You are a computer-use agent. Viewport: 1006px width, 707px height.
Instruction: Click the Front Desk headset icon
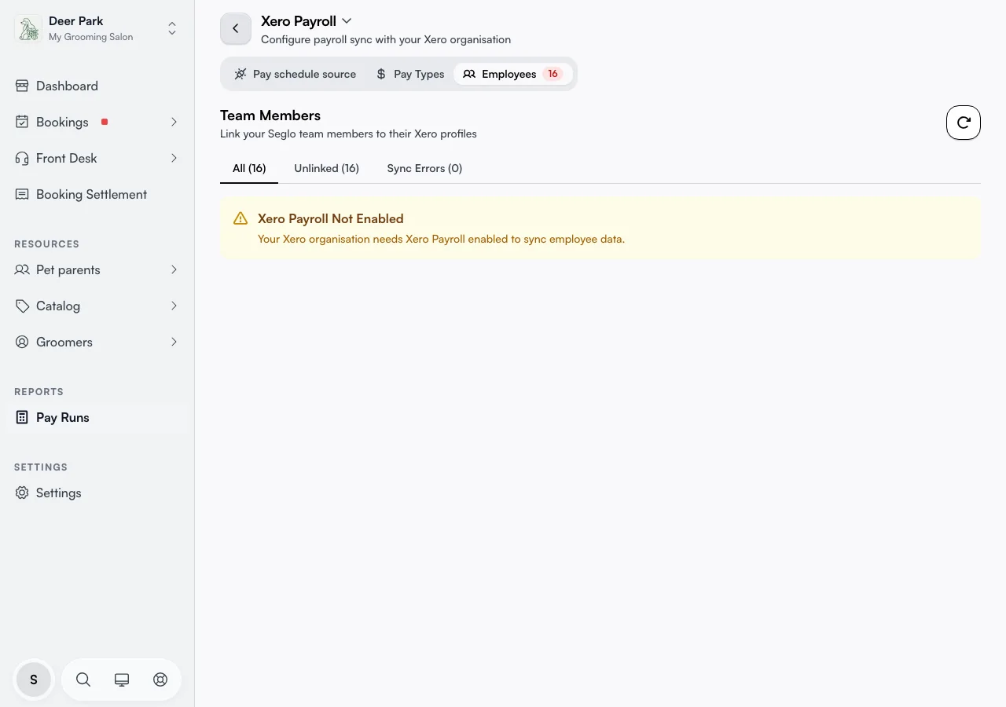22,158
